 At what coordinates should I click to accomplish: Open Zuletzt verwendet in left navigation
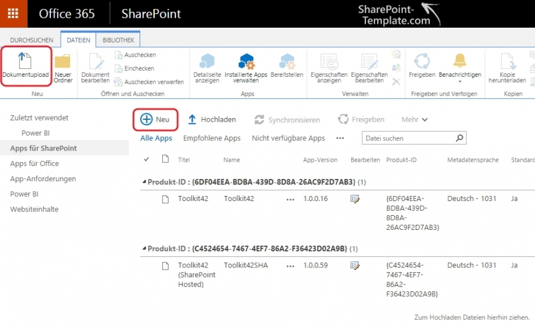coord(39,117)
